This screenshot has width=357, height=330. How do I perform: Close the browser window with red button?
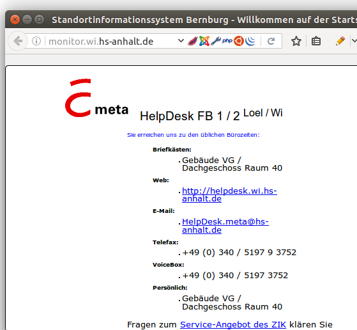15,20
